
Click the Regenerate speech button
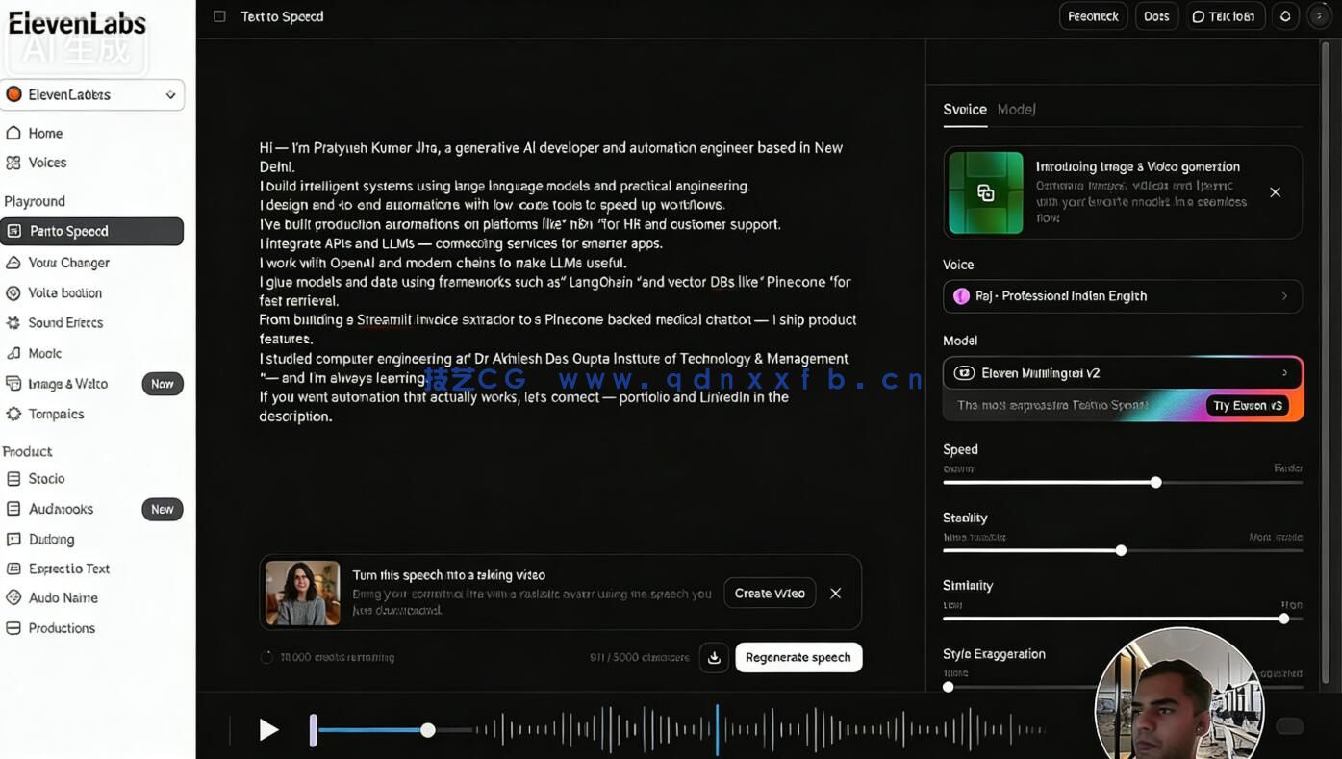[798, 658]
